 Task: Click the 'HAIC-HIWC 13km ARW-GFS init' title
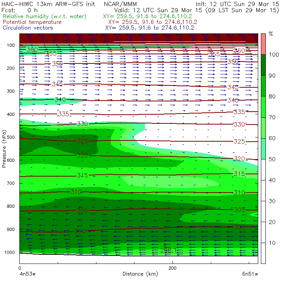coord(48,4)
